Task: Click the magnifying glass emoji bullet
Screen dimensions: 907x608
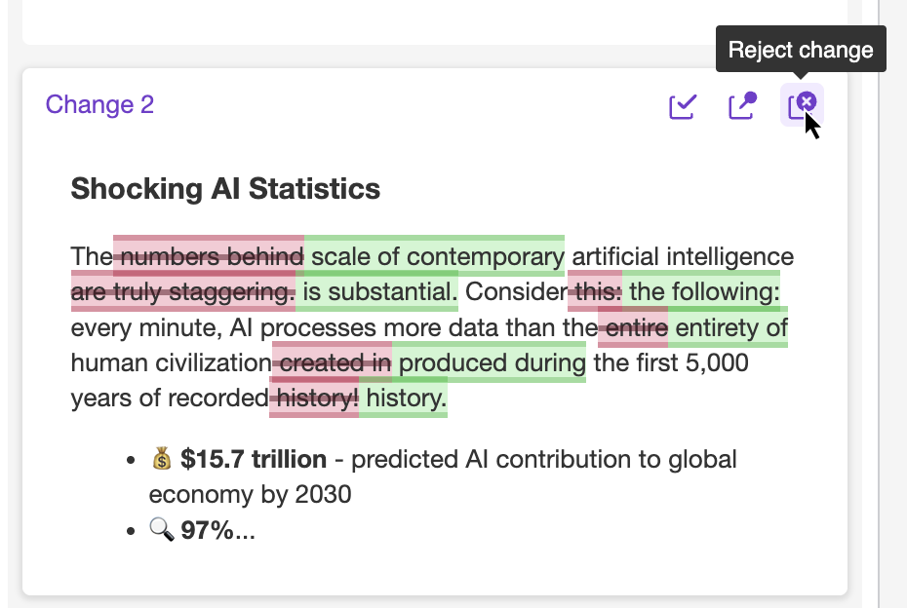Action: pos(162,531)
